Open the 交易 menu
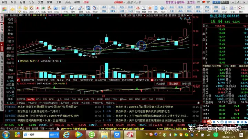This screenshot has width=248, height=139. 41,2
